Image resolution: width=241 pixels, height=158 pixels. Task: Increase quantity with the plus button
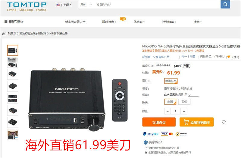[x=184, y=111]
